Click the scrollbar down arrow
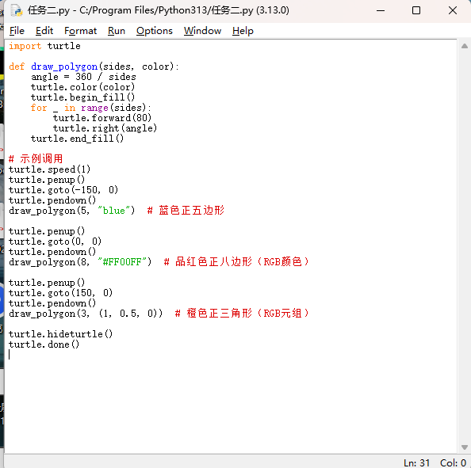 465,447
